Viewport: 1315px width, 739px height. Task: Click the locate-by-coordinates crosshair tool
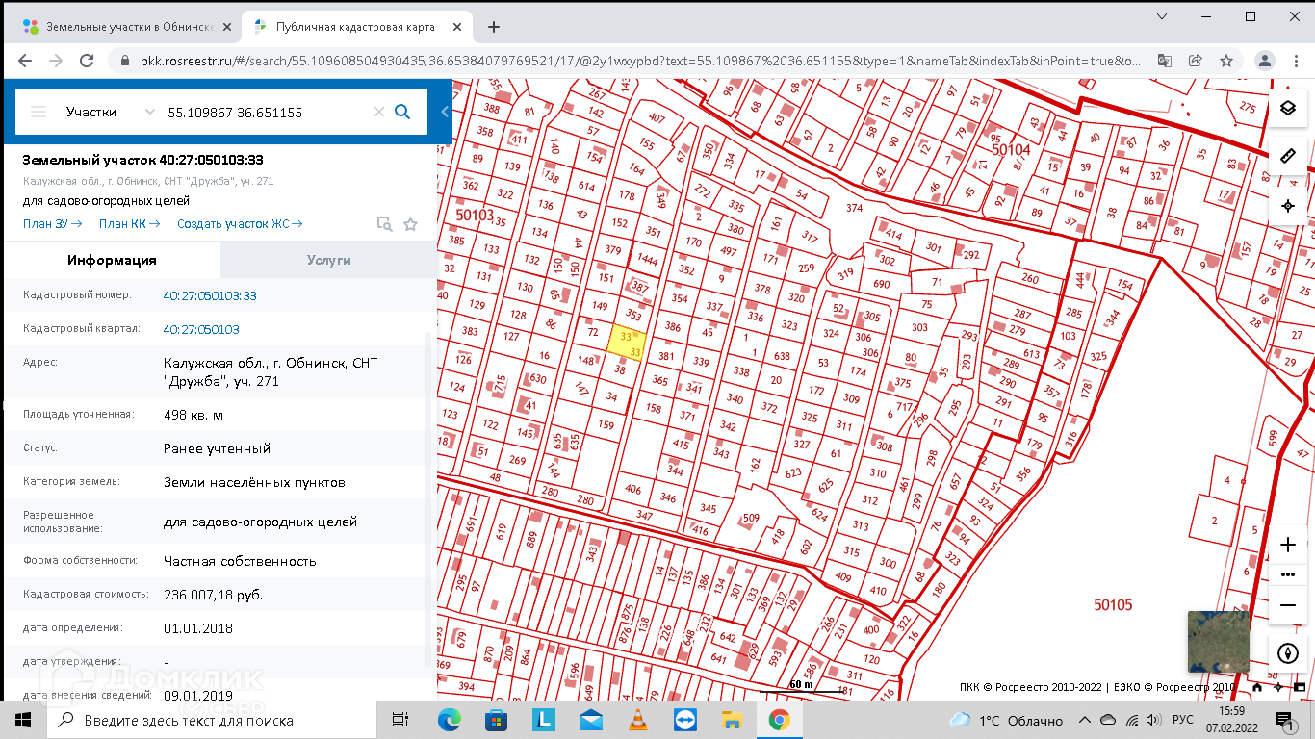(x=1288, y=206)
